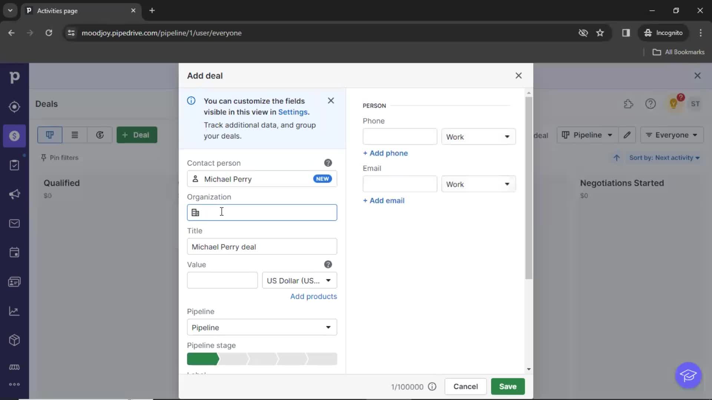Open the Pipeline dropdown selector
The width and height of the screenshot is (712, 400).
tap(261, 327)
